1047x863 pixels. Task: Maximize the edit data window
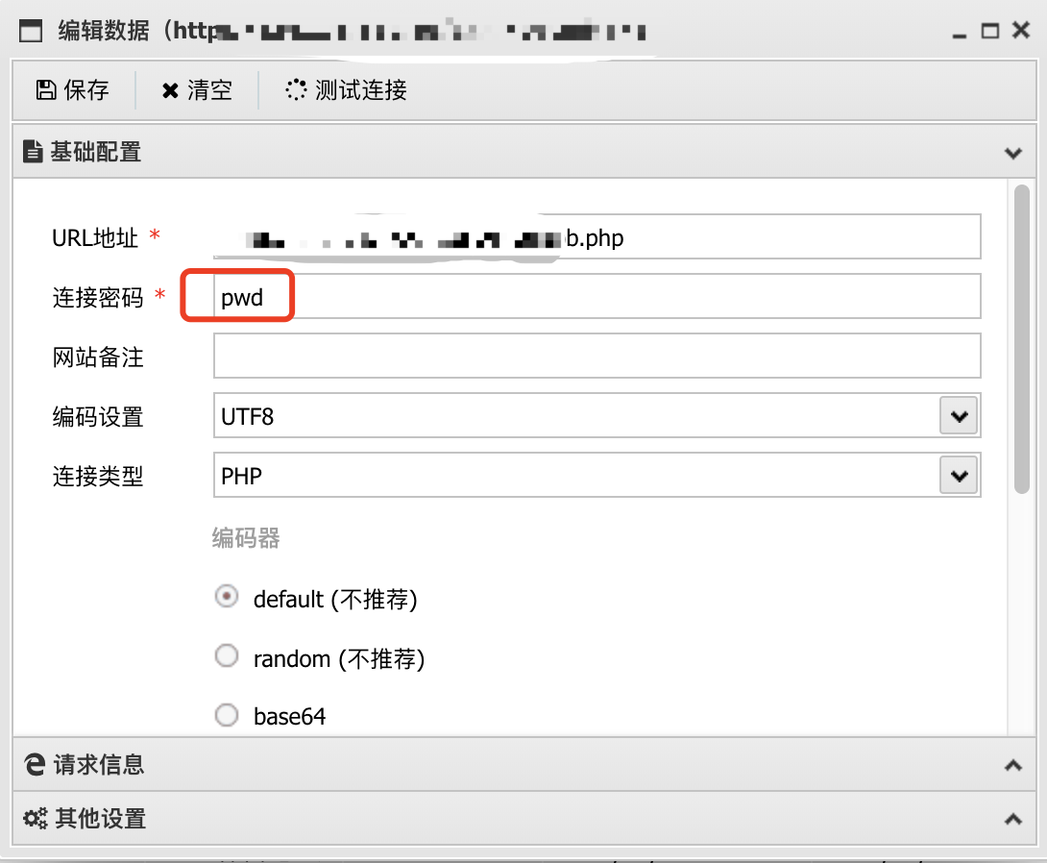pyautogui.click(x=989, y=31)
